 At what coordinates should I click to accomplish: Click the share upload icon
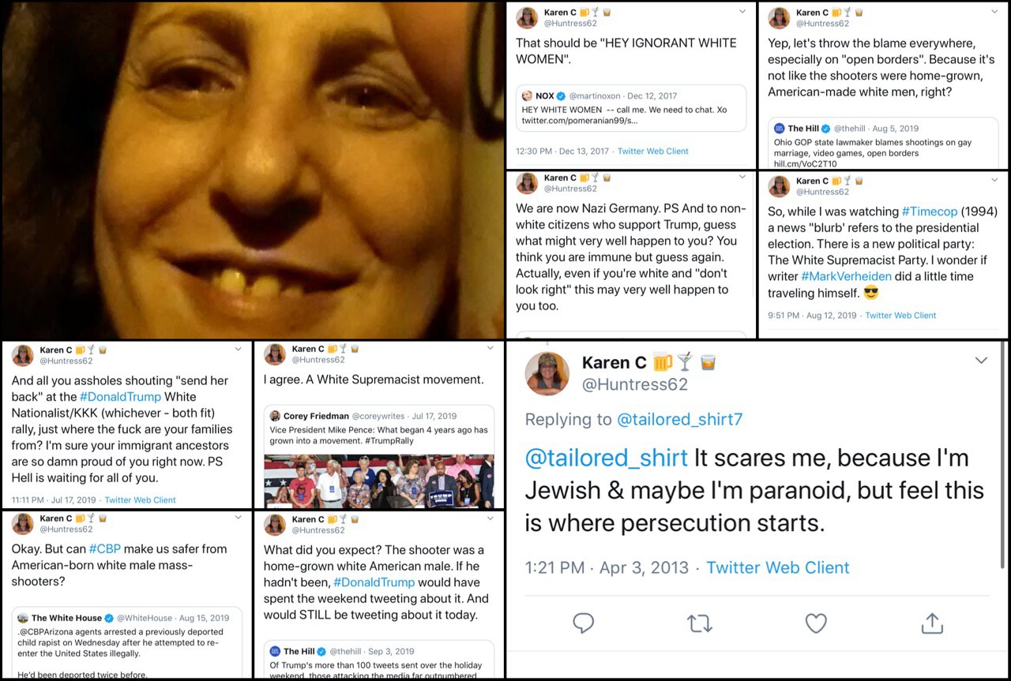pos(932,623)
